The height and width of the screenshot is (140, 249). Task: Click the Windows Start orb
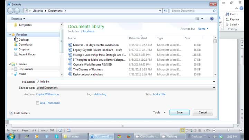coord(11,136)
